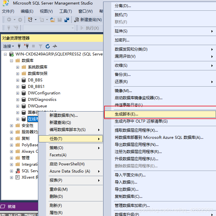Open the 编辑(E) menu
The image size is (216, 216).
(x=27, y=11)
